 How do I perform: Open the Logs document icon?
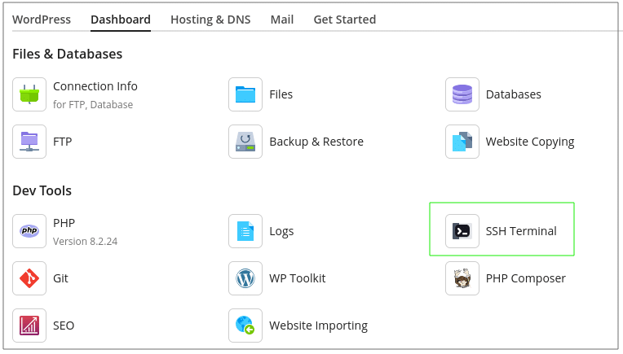click(x=245, y=231)
